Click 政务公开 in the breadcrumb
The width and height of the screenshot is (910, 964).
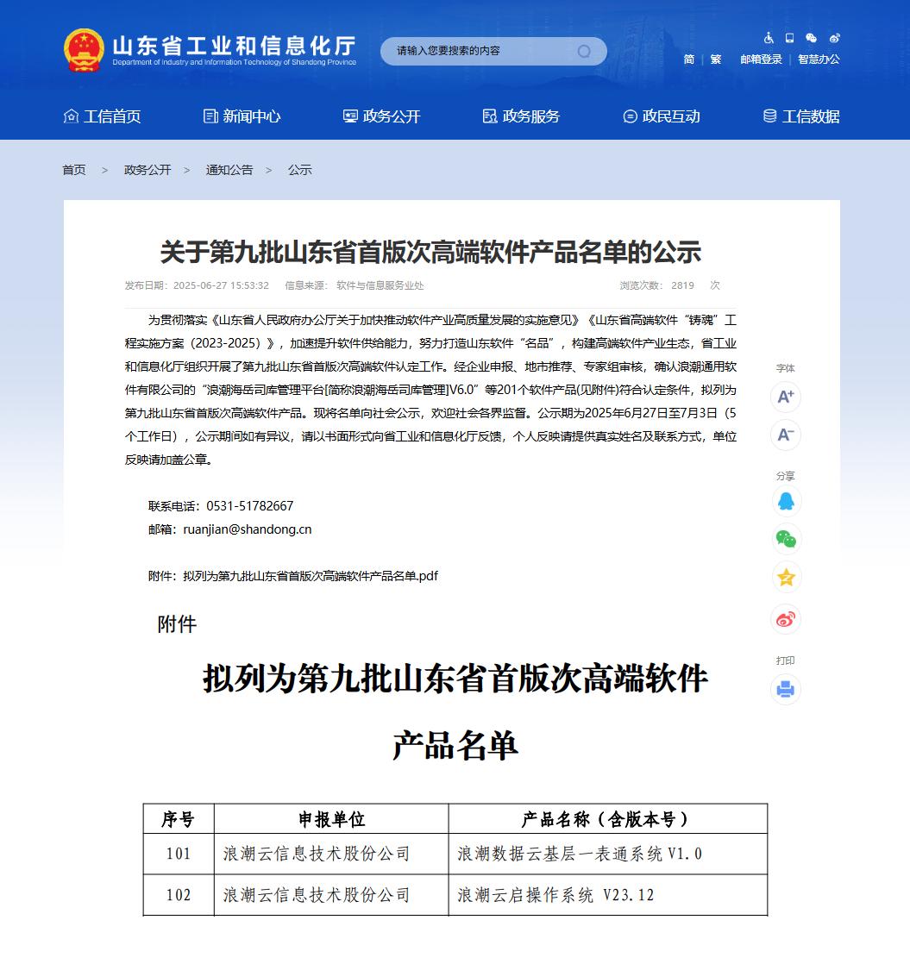pos(147,170)
